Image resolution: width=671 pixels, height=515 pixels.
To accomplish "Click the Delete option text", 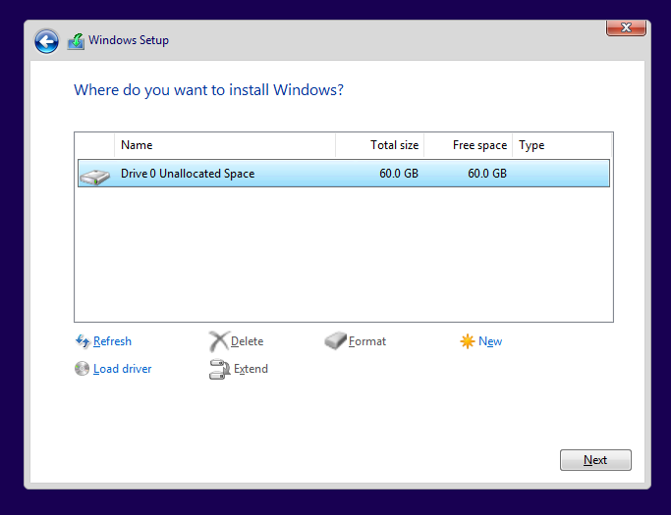I will pyautogui.click(x=247, y=341).
